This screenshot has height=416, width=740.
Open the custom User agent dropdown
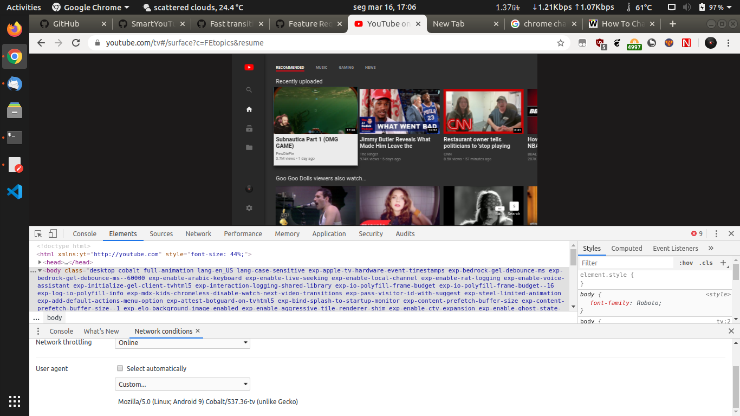click(183, 384)
